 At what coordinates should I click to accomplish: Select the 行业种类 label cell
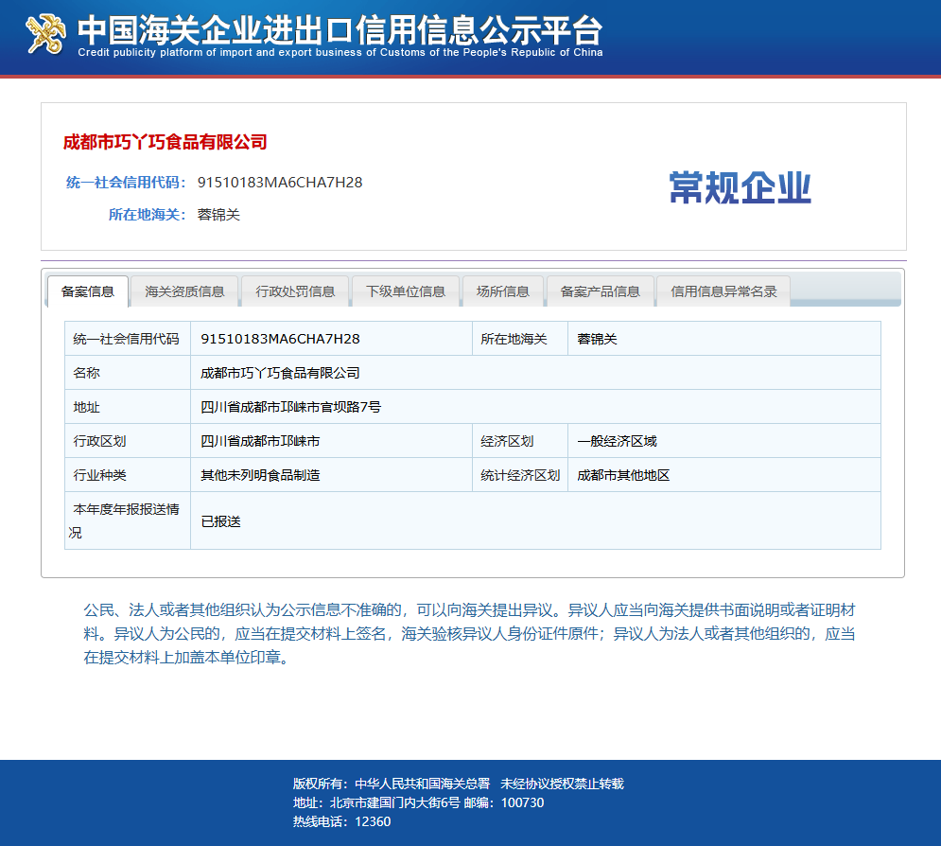pos(128,475)
